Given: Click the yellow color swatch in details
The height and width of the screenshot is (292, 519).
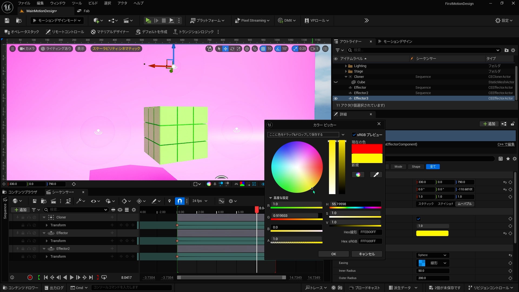Looking at the screenshot, I should (x=432, y=233).
